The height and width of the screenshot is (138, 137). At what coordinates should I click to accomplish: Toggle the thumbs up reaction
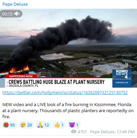[x=59, y=125]
